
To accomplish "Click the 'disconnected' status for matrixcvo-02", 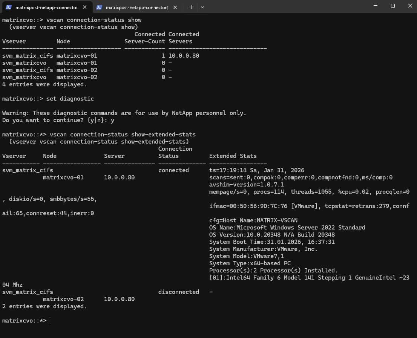I will (178, 292).
